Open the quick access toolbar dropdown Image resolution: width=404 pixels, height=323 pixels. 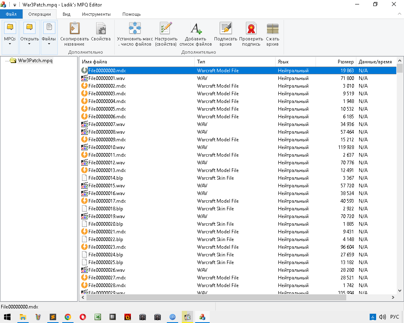click(x=15, y=5)
